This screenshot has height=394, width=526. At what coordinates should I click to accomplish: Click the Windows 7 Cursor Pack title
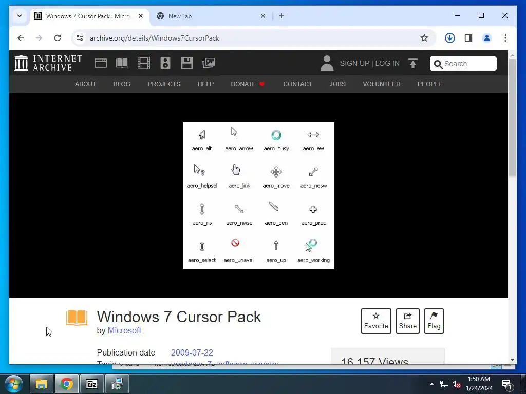point(179,317)
